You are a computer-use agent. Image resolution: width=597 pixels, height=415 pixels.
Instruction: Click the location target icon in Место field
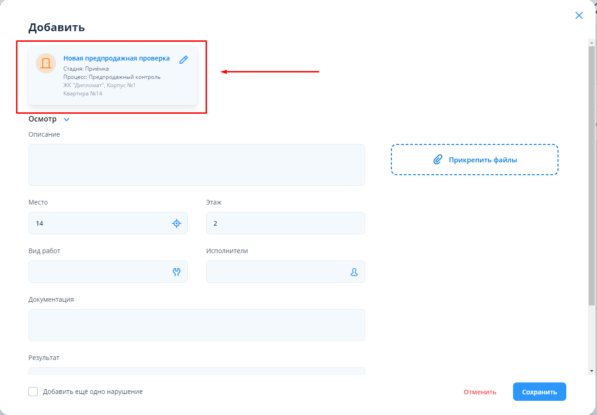click(x=177, y=223)
